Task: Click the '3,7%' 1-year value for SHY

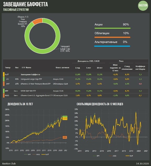Action: 78,84
